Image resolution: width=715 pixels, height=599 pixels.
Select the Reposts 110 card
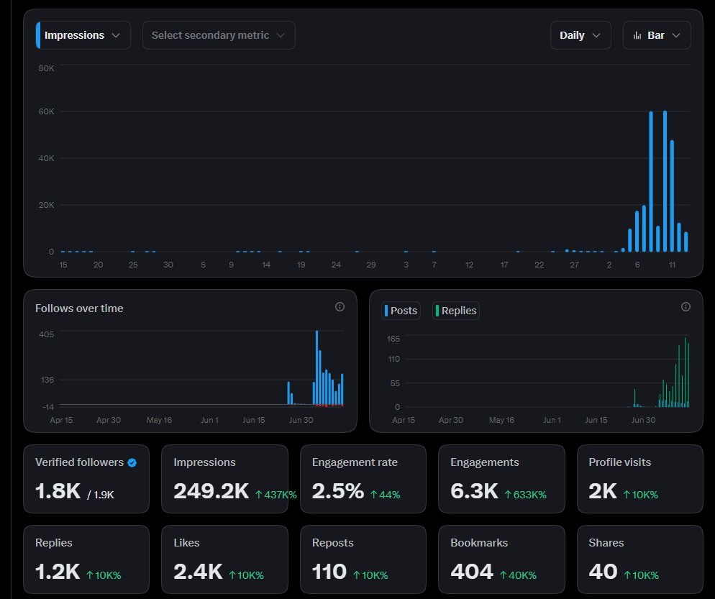pyautogui.click(x=363, y=559)
